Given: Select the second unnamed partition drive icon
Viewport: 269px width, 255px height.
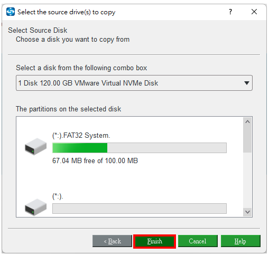Looking at the screenshot, I should tap(35, 207).
